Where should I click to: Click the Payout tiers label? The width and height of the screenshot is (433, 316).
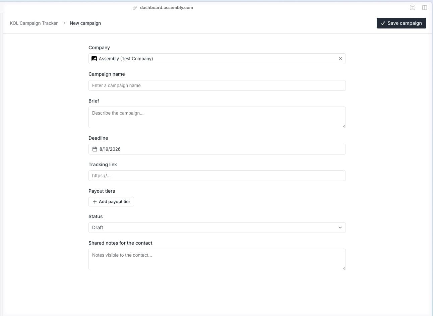click(x=102, y=191)
